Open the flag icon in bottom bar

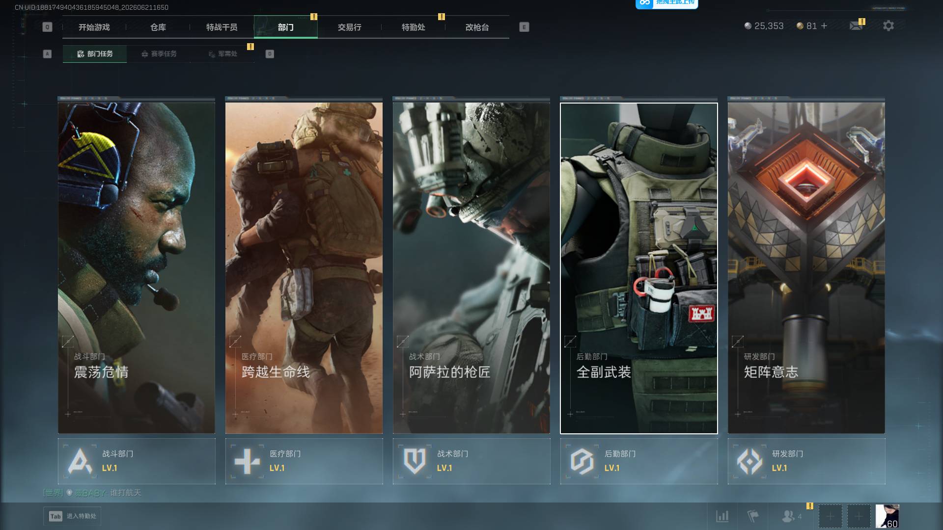click(752, 516)
